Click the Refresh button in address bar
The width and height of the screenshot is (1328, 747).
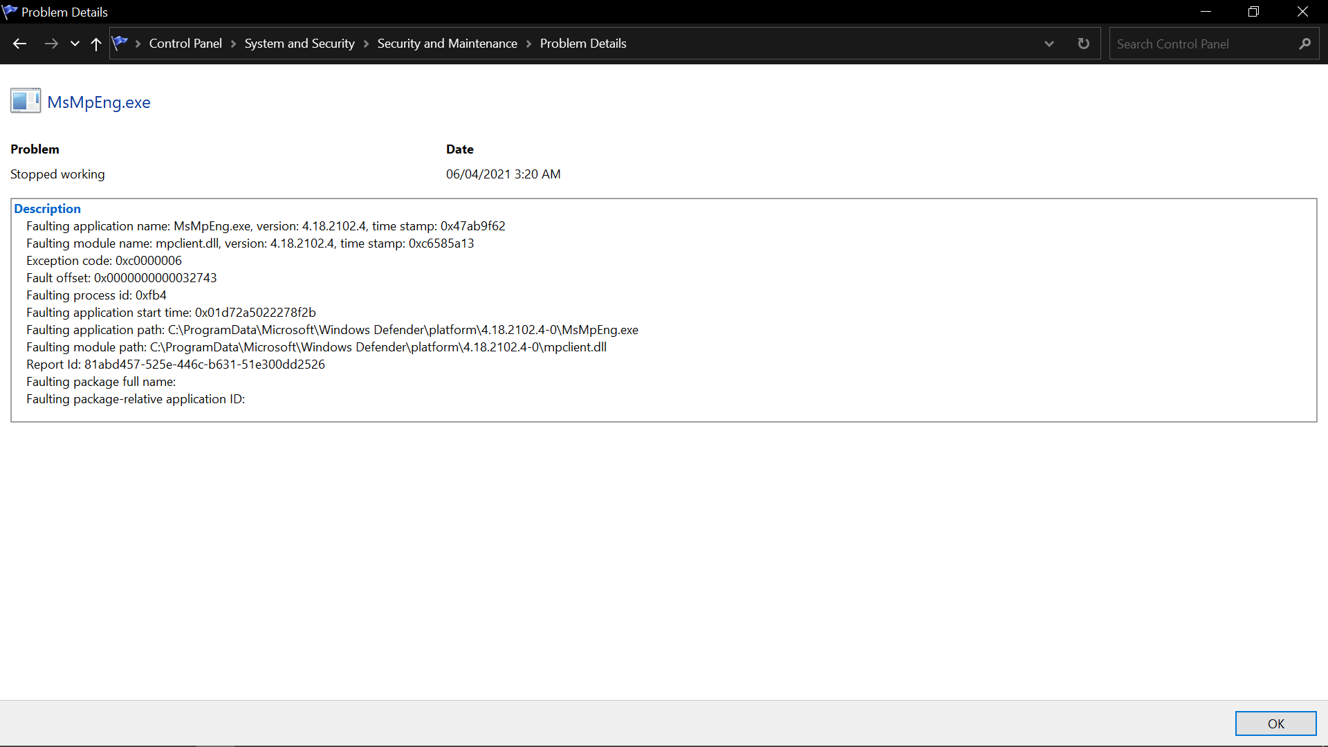(x=1083, y=44)
